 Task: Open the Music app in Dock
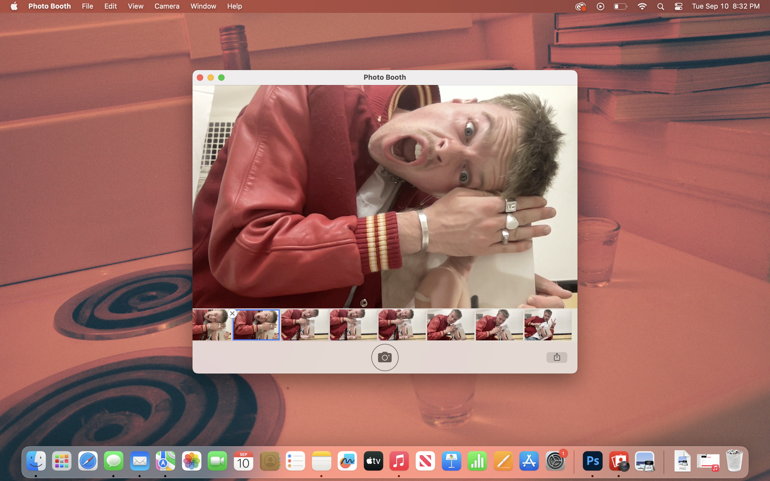[x=399, y=461]
